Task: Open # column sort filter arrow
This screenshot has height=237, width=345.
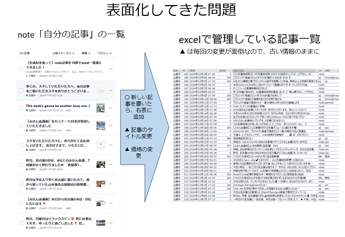Action: 187,71
